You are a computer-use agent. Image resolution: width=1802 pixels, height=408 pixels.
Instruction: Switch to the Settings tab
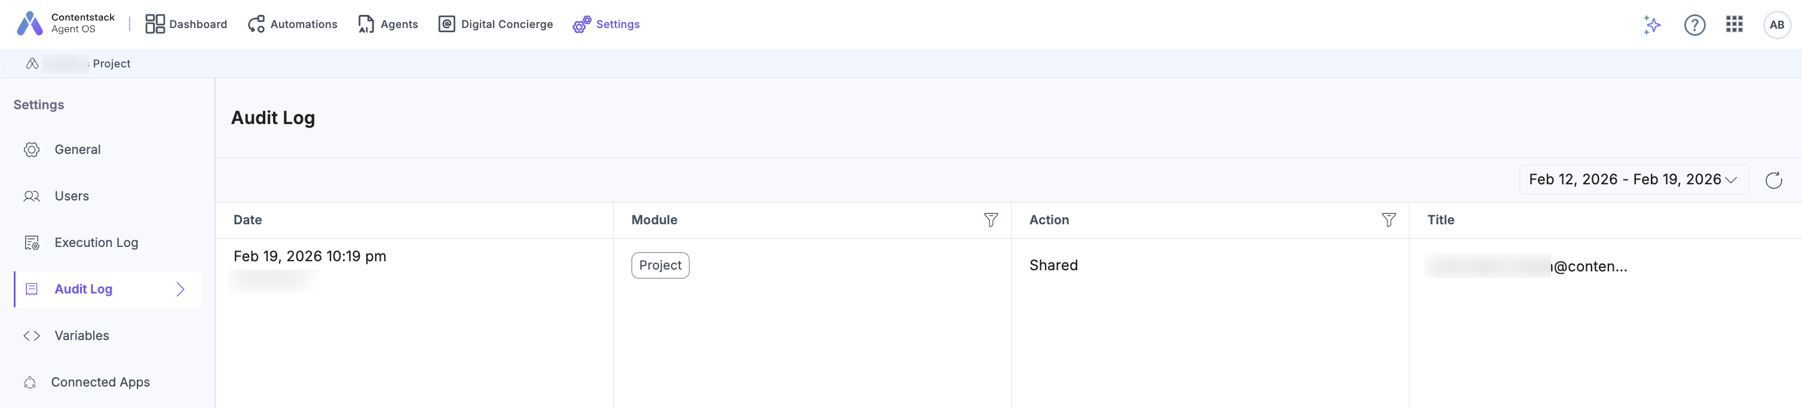(606, 24)
